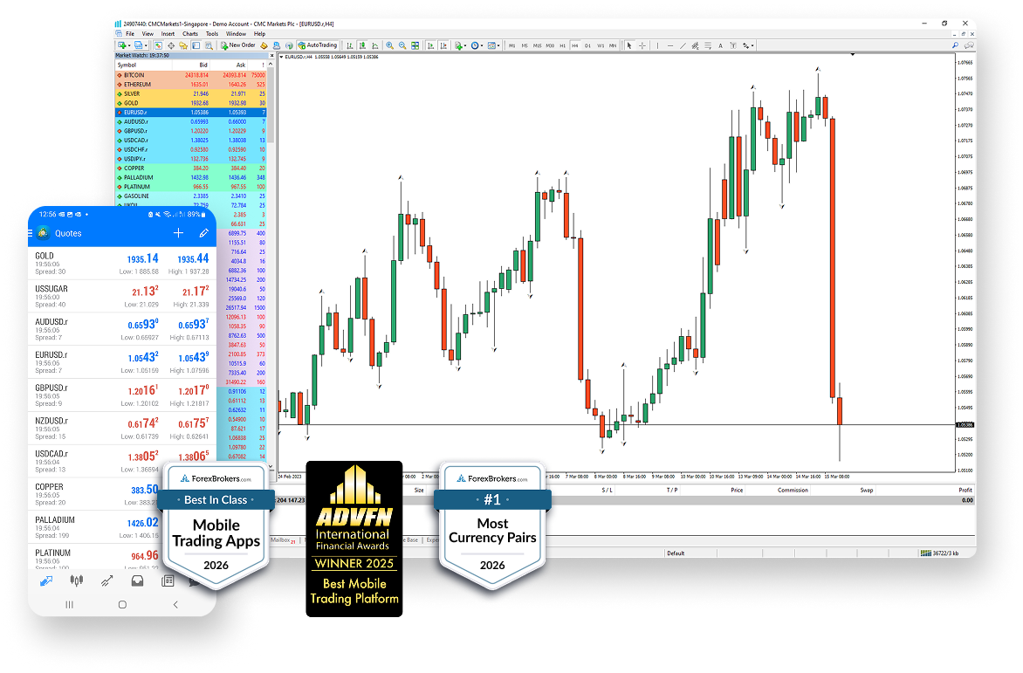Image resolution: width=1023 pixels, height=673 pixels.
Task: Open the Tools menu
Action: point(212,34)
